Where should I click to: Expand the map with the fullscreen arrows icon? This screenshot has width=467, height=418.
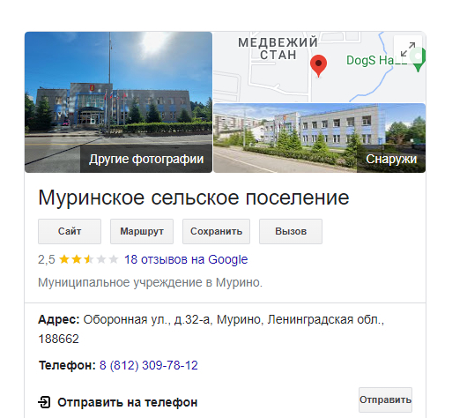[x=407, y=49]
